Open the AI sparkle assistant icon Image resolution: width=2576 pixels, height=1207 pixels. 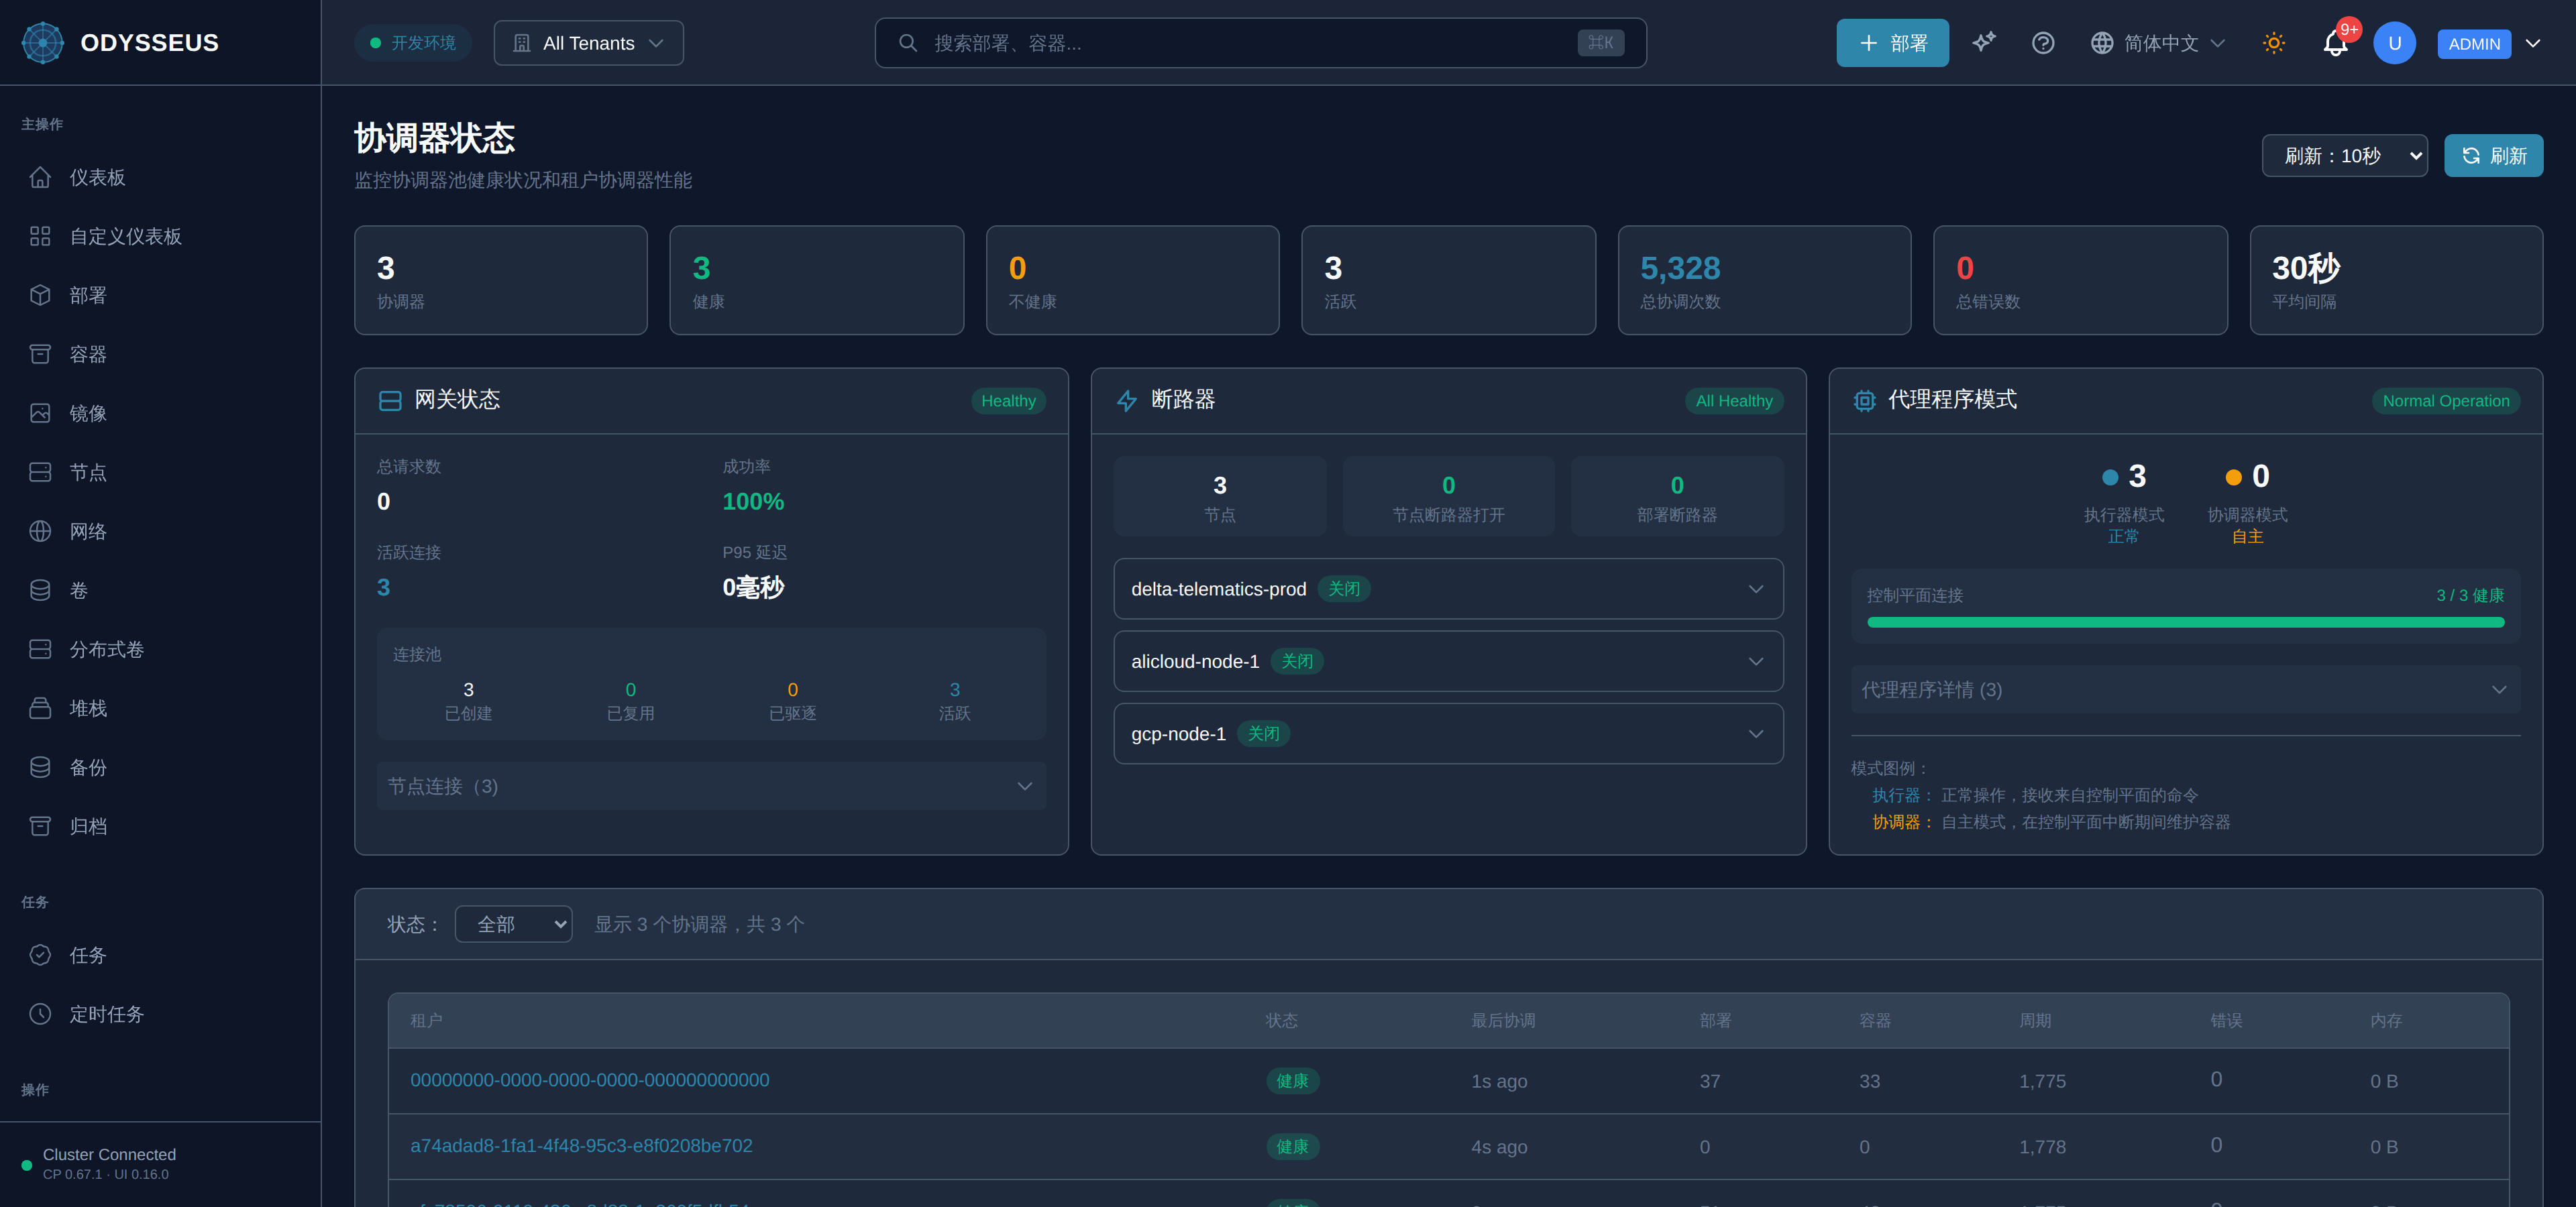[x=1983, y=43]
